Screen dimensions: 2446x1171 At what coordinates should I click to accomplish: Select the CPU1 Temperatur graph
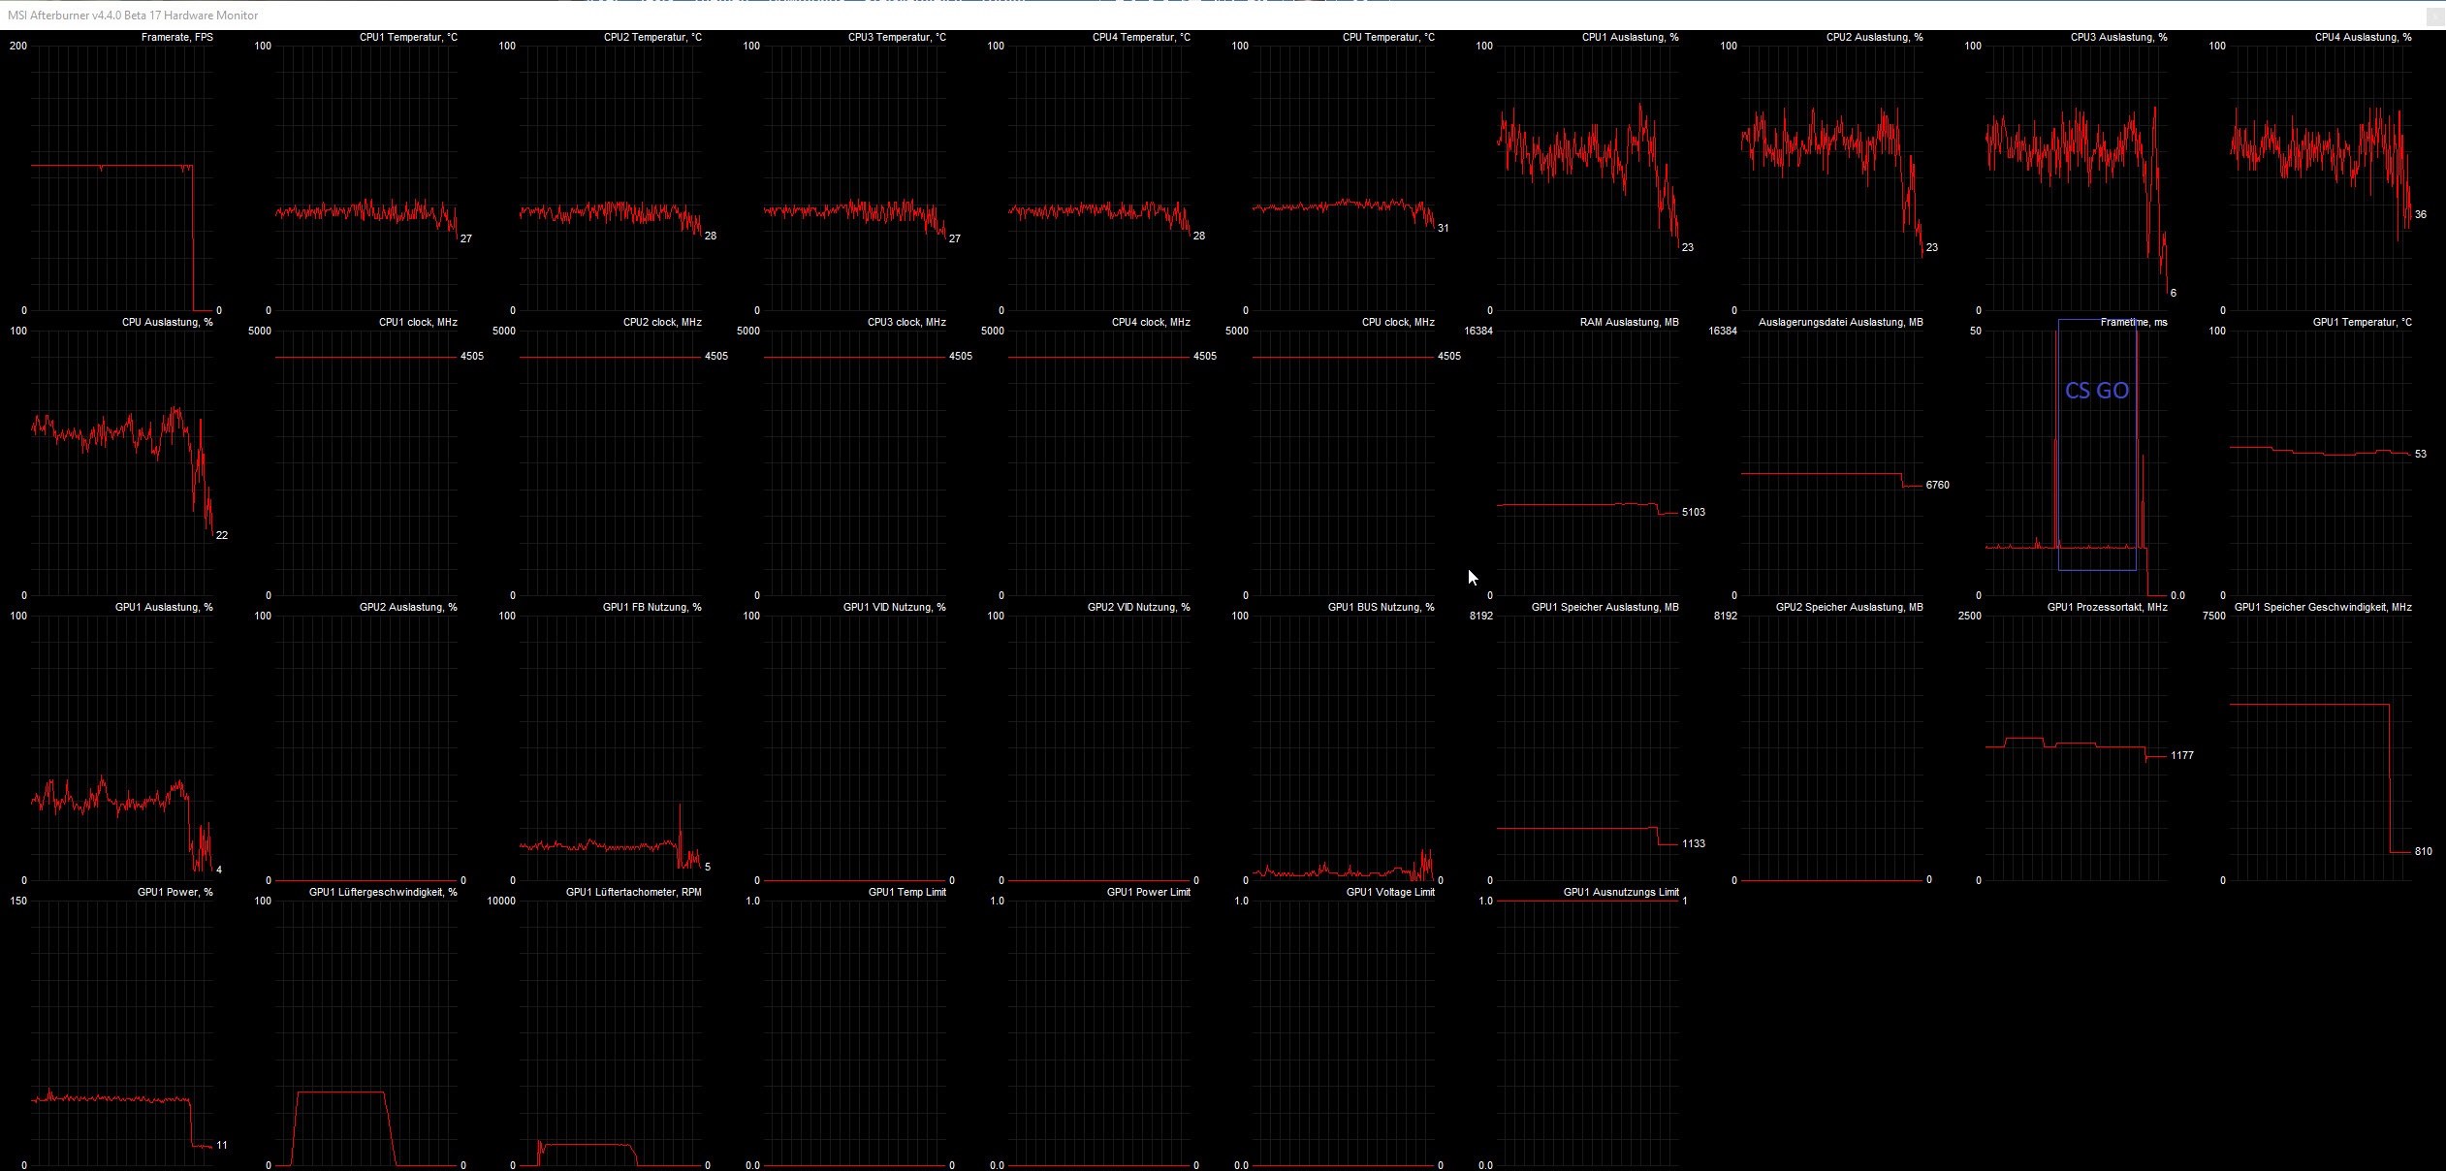[x=366, y=177]
